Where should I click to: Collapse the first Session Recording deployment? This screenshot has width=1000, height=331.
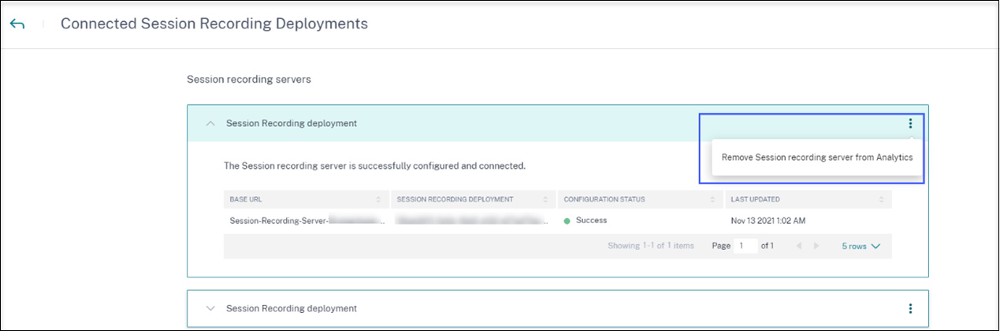210,124
